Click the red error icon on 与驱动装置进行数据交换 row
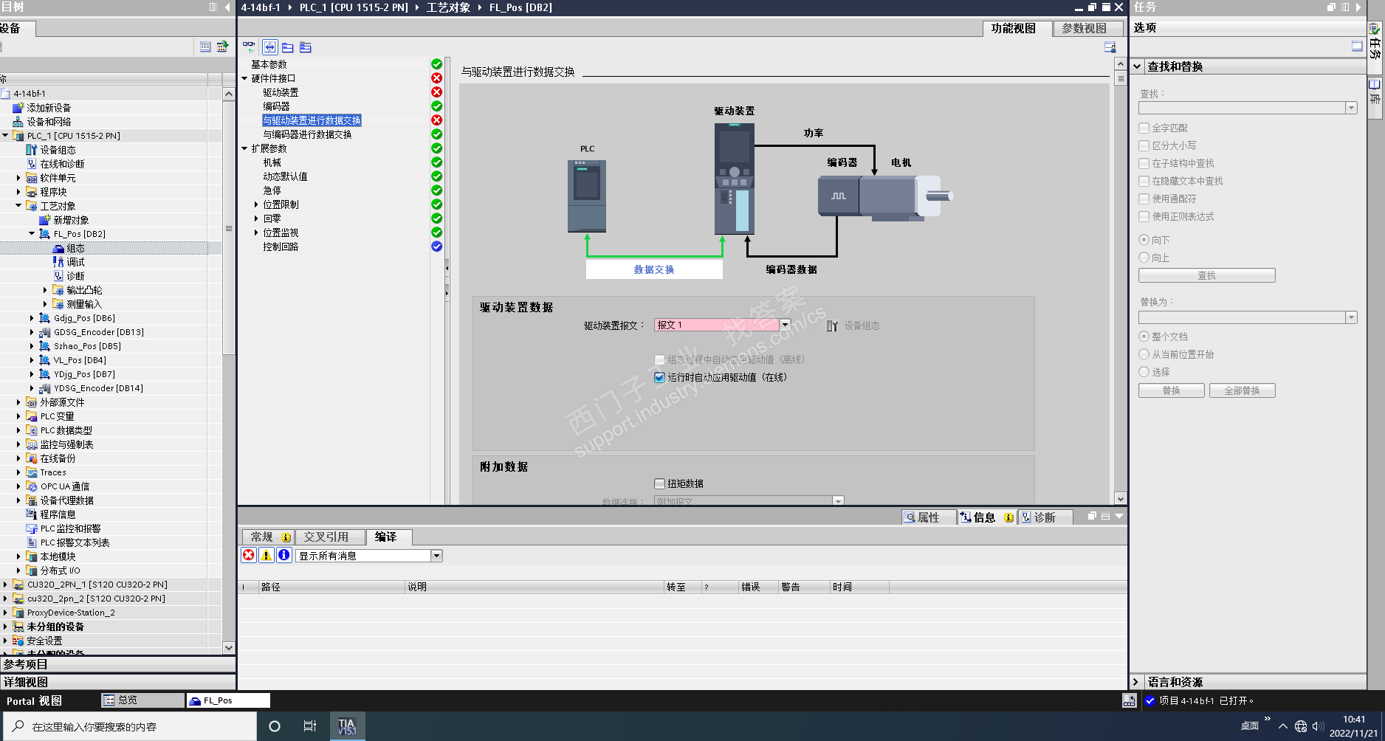The height and width of the screenshot is (741, 1385). click(437, 120)
